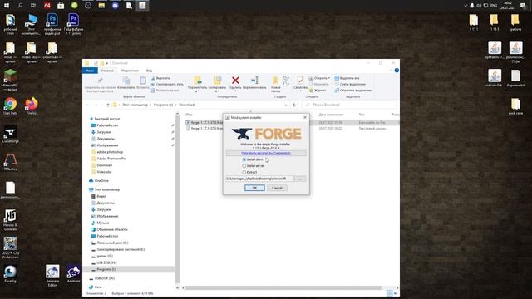This screenshot has height=299, width=532.
Task: Open the File tab in Explorer
Action: point(90,71)
